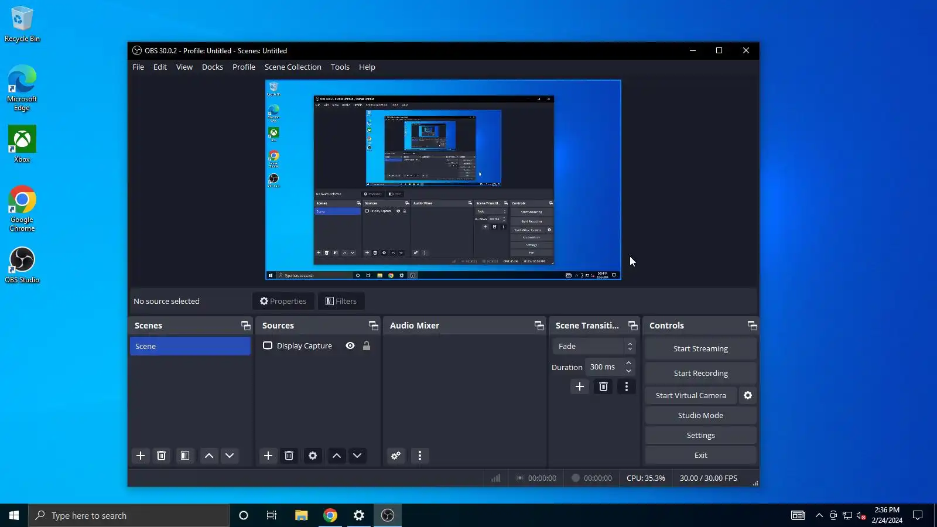Image resolution: width=937 pixels, height=527 pixels.
Task: Float the Controls dock
Action: point(753,326)
